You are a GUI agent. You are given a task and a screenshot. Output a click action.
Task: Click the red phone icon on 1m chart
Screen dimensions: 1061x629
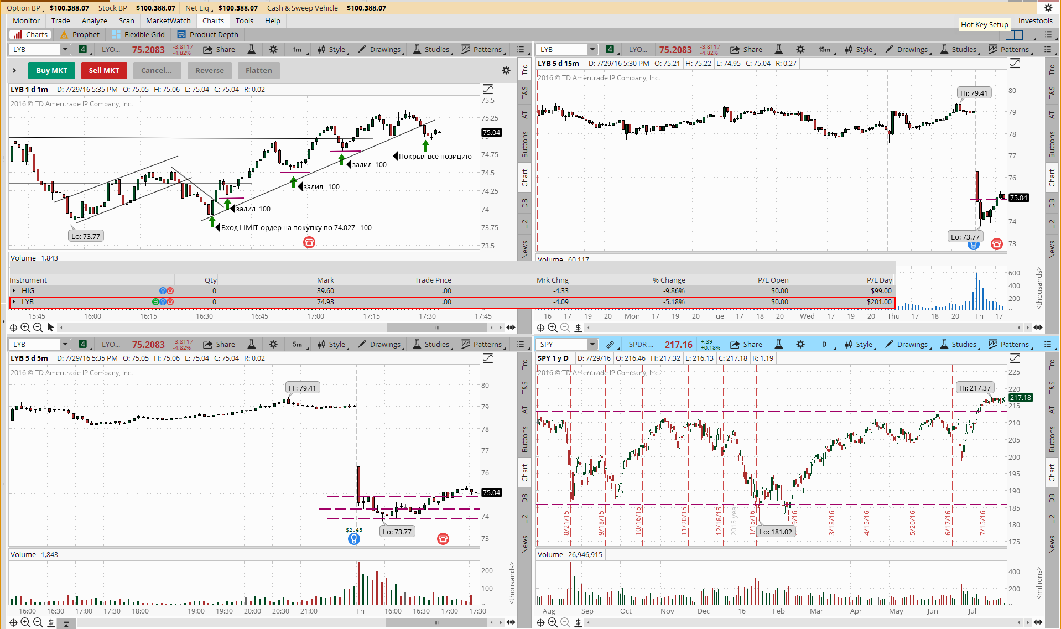[309, 242]
